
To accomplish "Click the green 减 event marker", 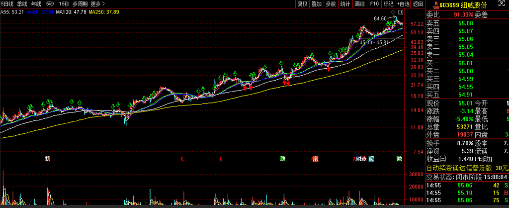I will tap(399, 159).
